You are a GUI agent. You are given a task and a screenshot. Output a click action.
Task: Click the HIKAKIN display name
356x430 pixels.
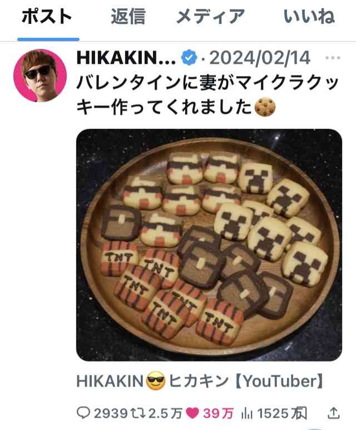click(126, 58)
